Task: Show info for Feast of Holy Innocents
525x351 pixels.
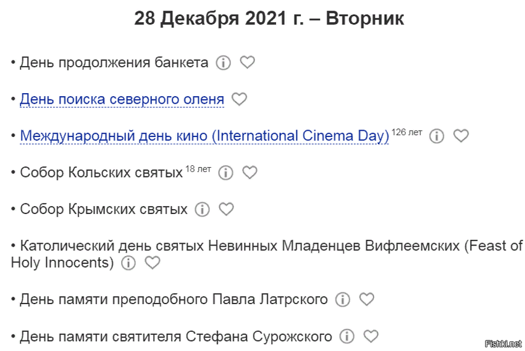Action: tap(128, 263)
